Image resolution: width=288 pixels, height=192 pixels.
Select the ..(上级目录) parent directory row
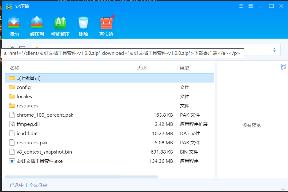(x=29, y=78)
